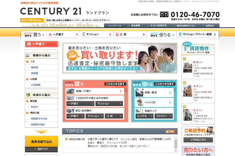235x156 pixels.
Task: Choose 横浜線 railway line
Action: (x=34, y=67)
